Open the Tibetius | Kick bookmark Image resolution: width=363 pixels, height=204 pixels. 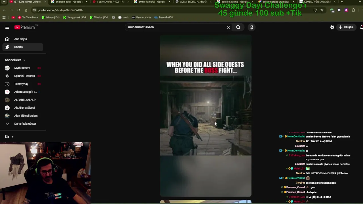click(99, 18)
